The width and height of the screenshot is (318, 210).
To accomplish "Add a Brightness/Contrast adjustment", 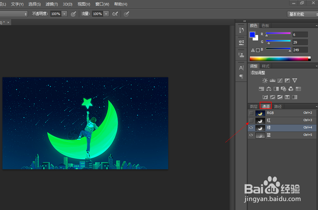I will (265, 80).
